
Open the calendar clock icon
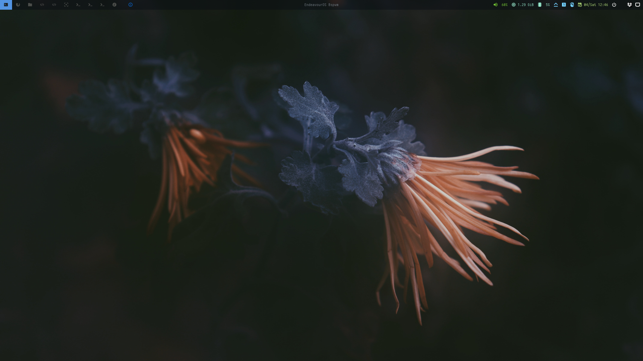point(580,5)
